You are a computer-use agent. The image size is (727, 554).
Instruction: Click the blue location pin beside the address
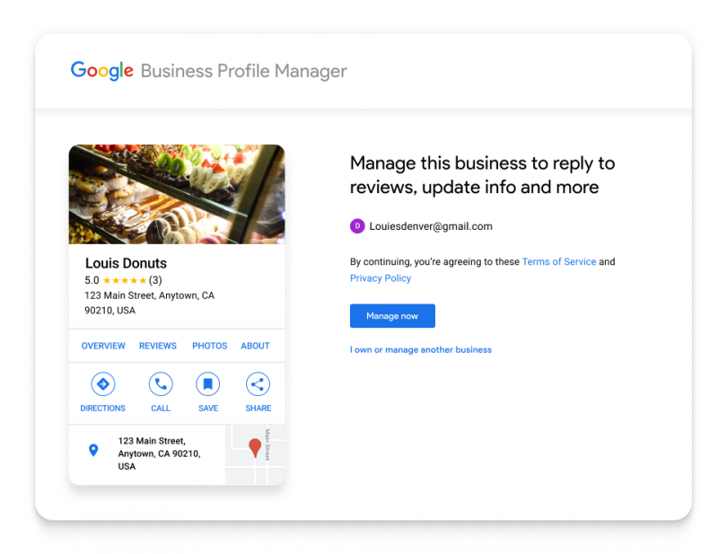[93, 451]
